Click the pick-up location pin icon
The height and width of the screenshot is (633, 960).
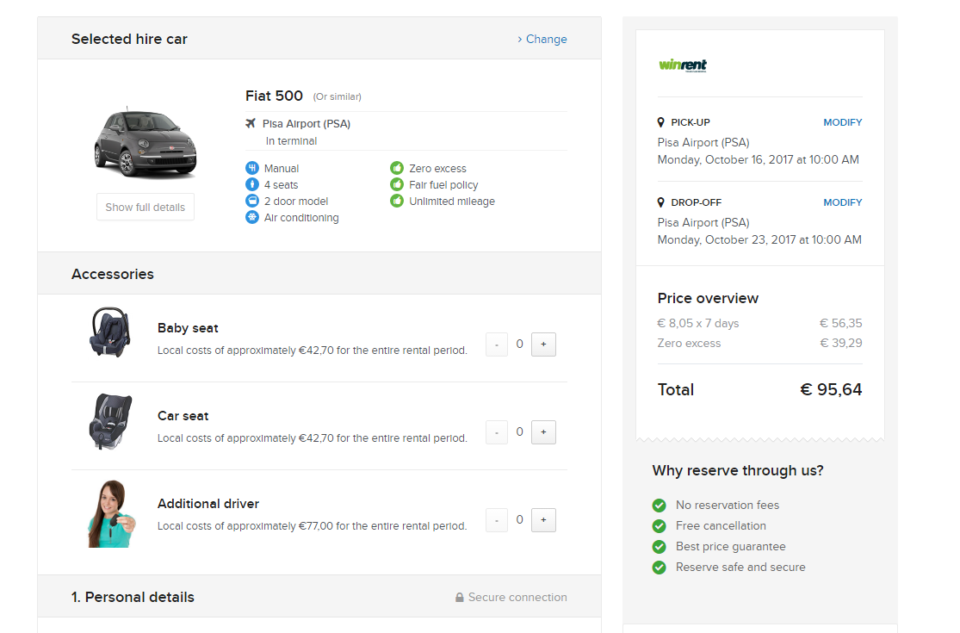click(x=661, y=122)
